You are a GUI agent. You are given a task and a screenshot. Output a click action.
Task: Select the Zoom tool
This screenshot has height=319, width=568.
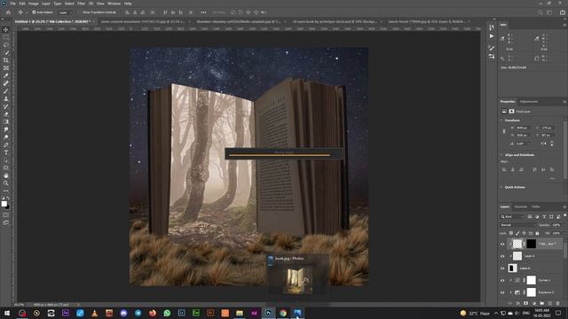pos(6,183)
